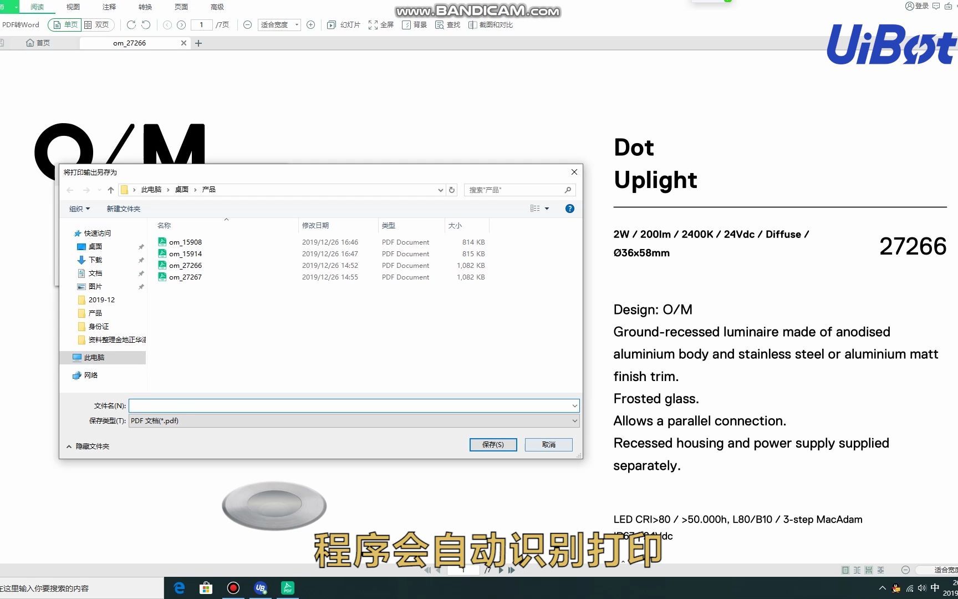The image size is (958, 599).
Task: Start slideshow using the 幻灯片 icon
Action: point(343,24)
